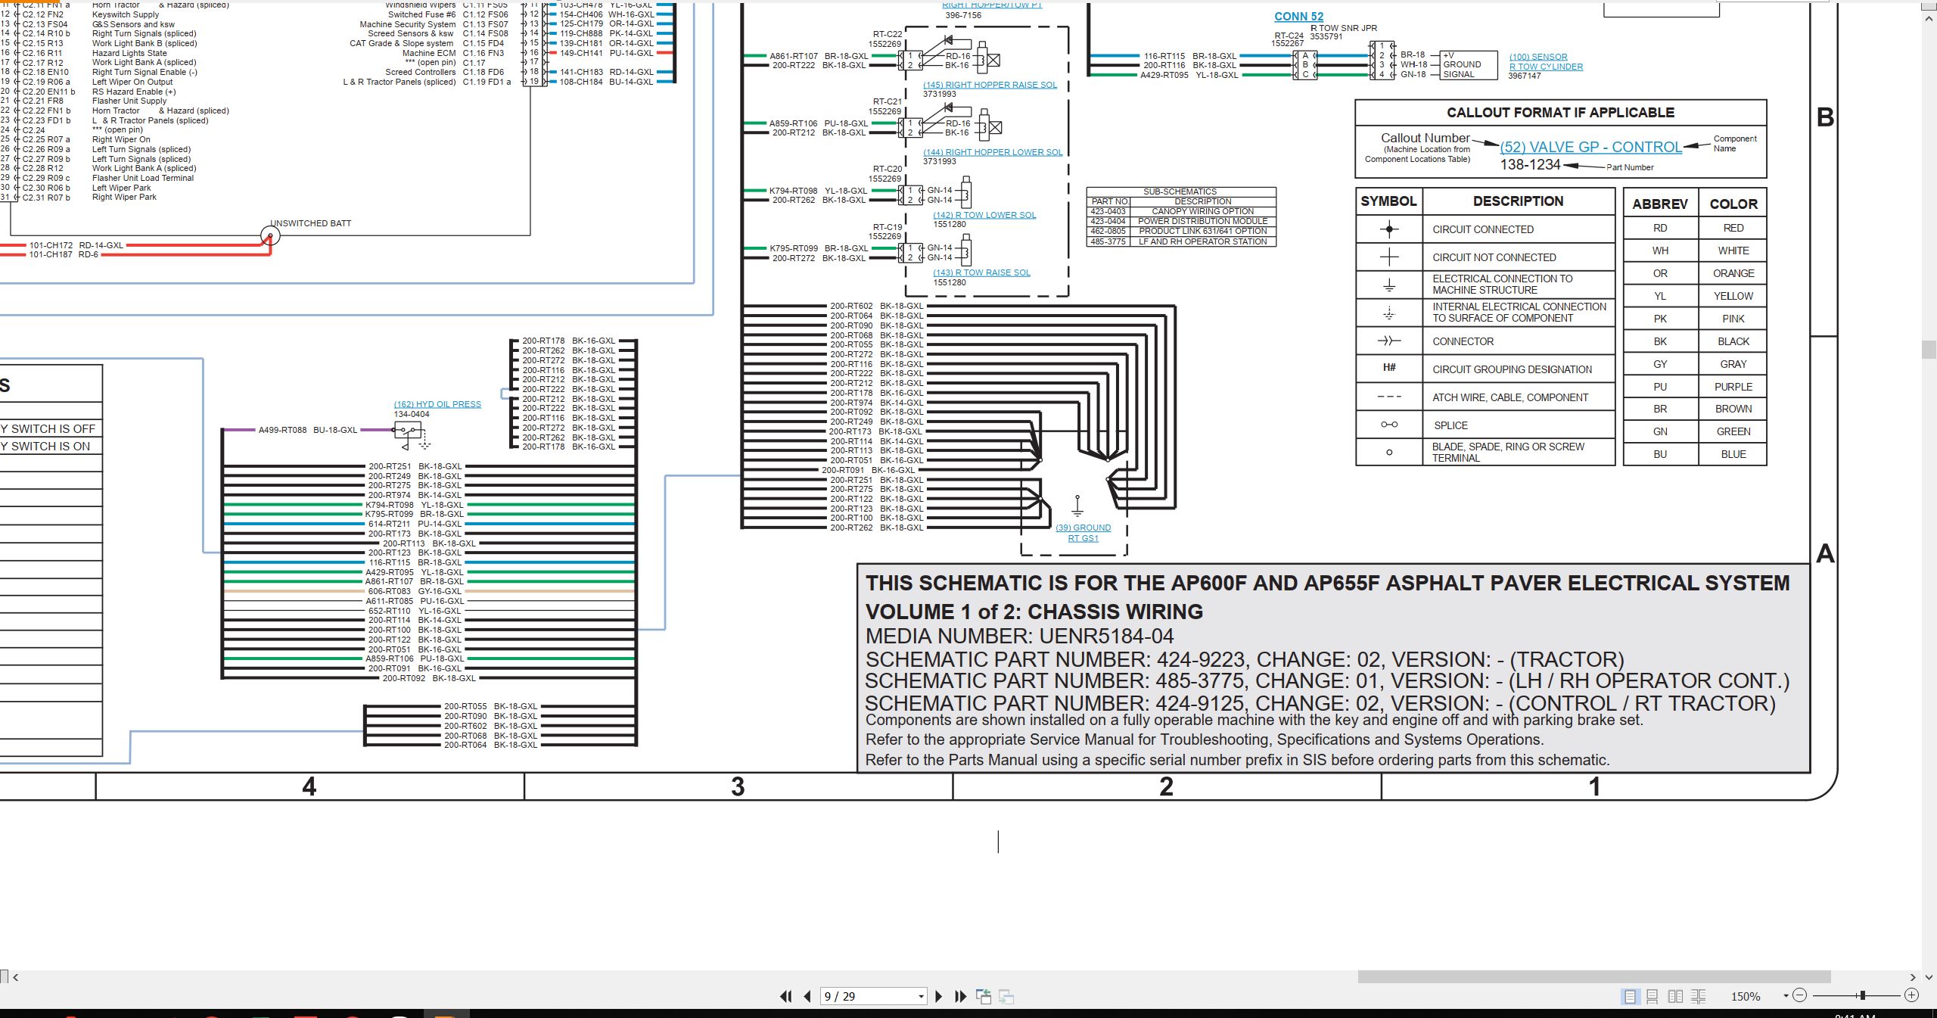The width and height of the screenshot is (1937, 1018).
Task: Open the zoom percentage dropdown
Action: click(1786, 996)
